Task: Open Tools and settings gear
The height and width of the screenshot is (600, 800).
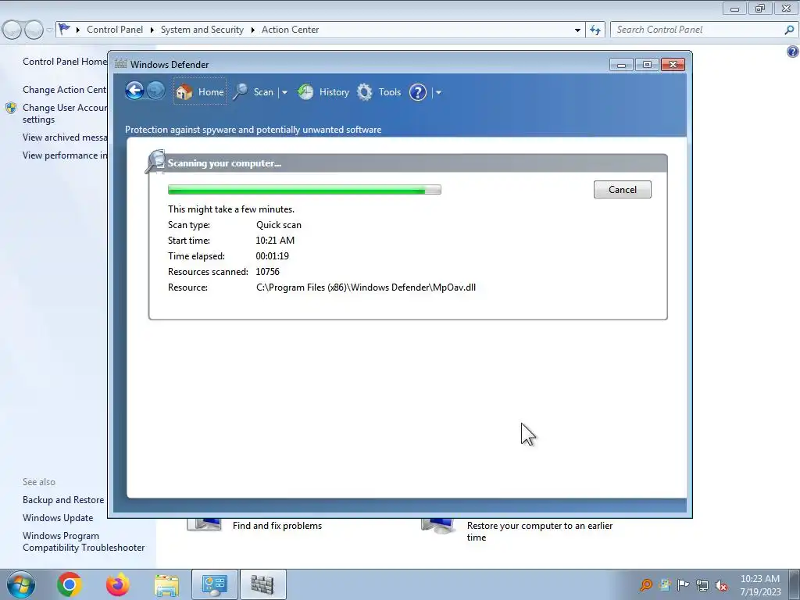Action: coord(379,92)
